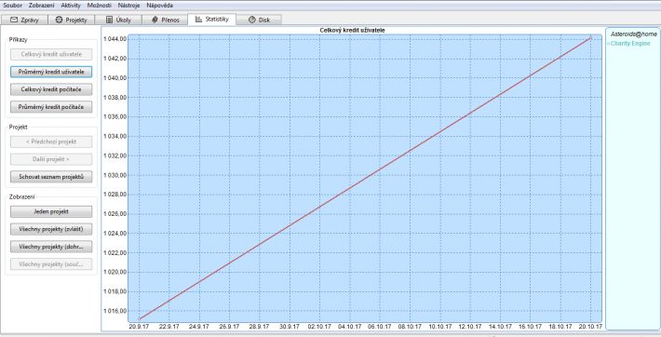Open the Nástroje menu
This screenshot has width=661, height=337.
point(128,6)
